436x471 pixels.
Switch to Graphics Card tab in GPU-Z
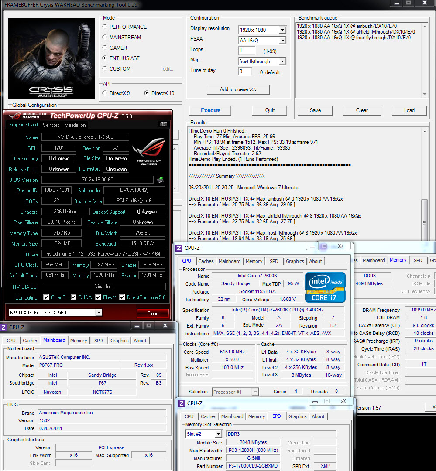click(x=23, y=125)
